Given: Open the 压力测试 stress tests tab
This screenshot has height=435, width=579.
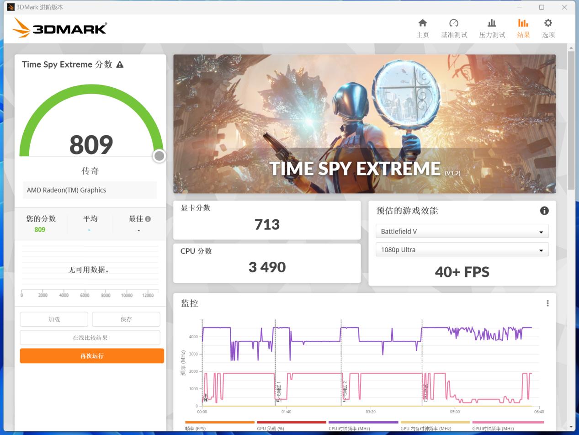Looking at the screenshot, I should [x=492, y=28].
